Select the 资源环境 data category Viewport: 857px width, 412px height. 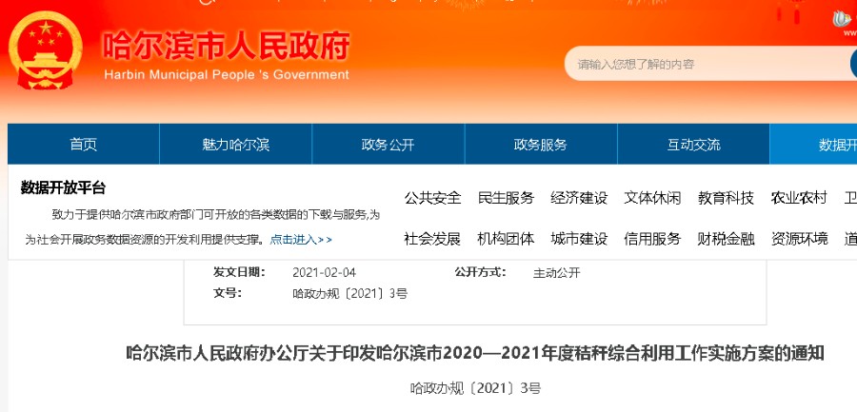pos(799,239)
